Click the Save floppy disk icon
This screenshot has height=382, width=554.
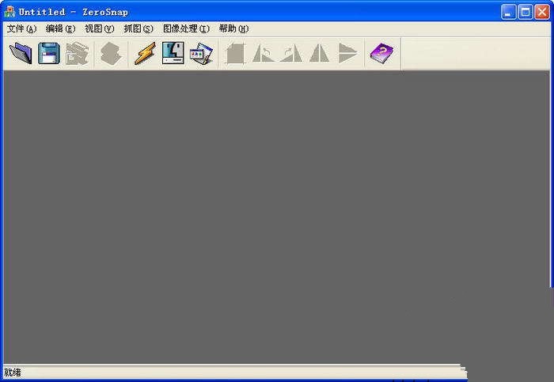point(49,53)
